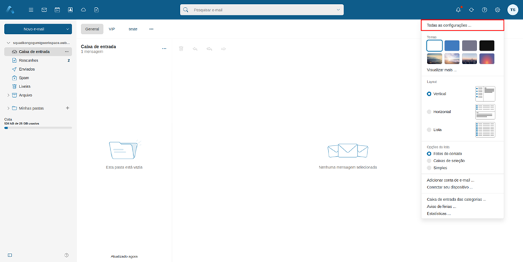Click the refresh sync icon
The image size is (523, 262).
[472, 10]
